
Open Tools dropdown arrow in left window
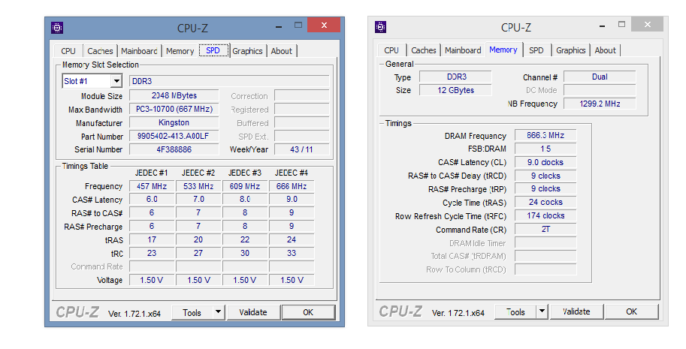[x=219, y=312]
